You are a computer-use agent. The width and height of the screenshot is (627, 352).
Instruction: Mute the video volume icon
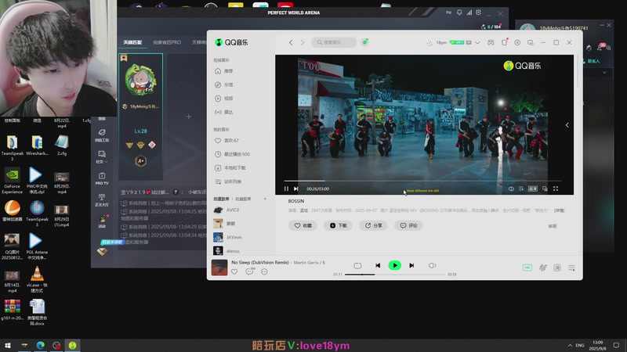coord(511,189)
